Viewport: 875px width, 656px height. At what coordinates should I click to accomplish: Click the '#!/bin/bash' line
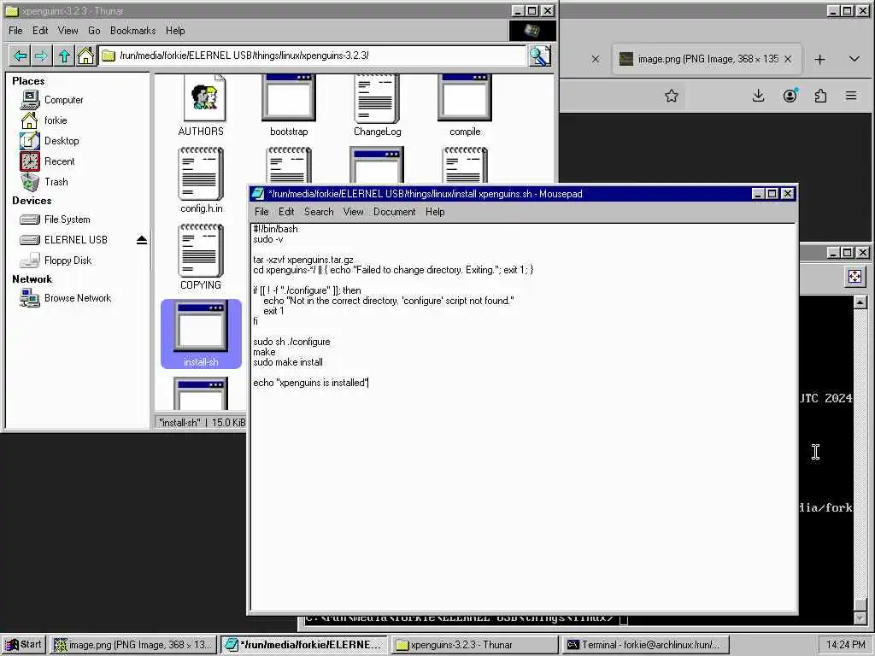point(275,229)
